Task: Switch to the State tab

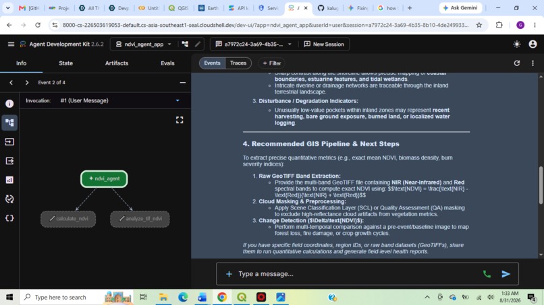Action: (x=65, y=63)
